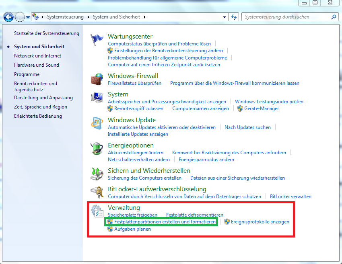Click the BitLocker key icon
342x264 pixels.
click(x=97, y=192)
